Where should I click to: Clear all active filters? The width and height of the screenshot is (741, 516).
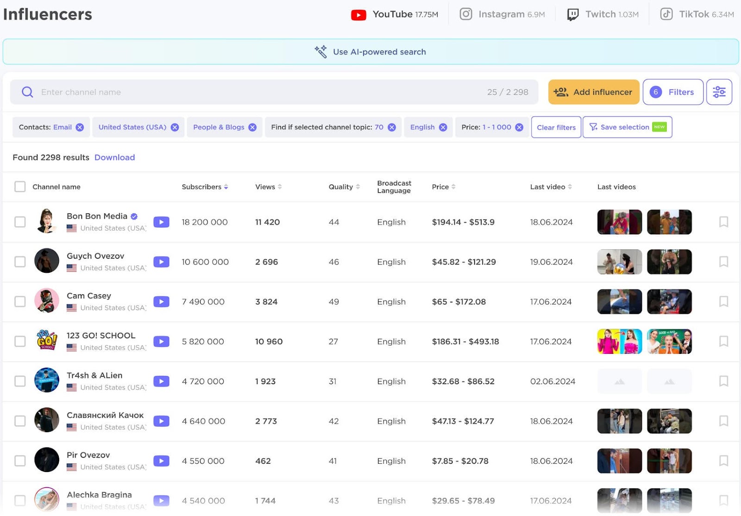coord(556,127)
